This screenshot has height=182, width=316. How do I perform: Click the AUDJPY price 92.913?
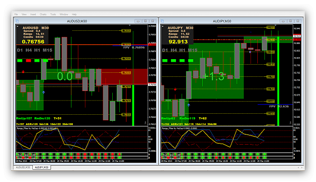[178, 42]
